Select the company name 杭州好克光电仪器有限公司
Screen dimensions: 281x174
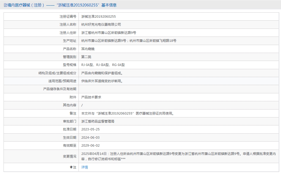(101, 24)
